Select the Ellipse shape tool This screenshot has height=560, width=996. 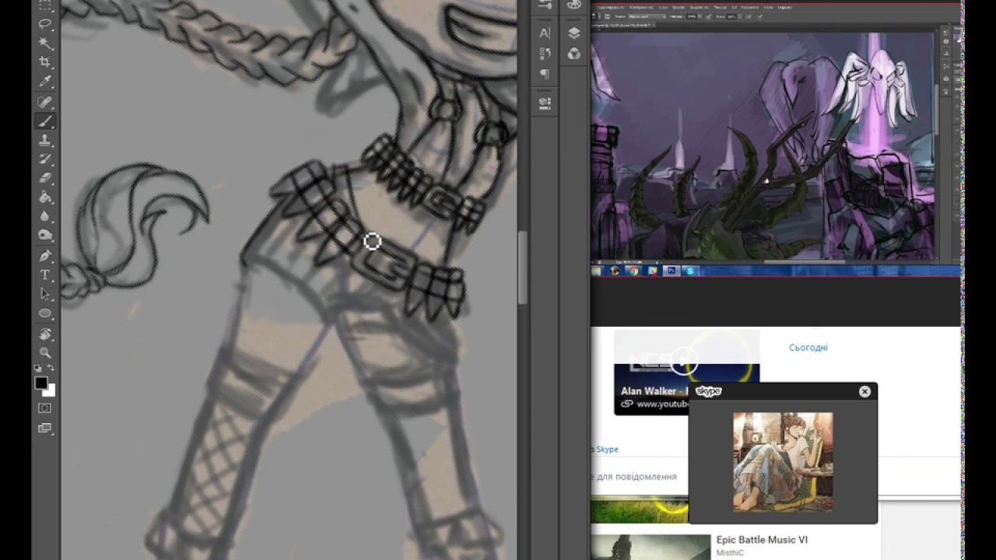click(45, 313)
